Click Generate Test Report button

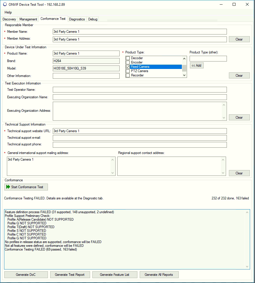70,275
